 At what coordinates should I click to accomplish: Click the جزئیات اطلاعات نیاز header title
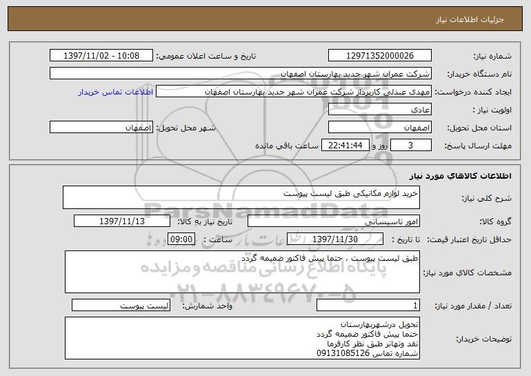470,19
